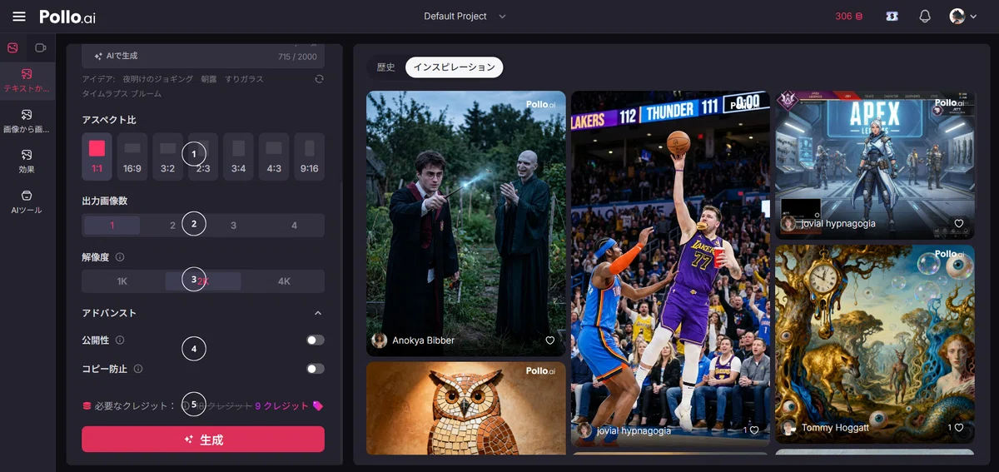Image resolution: width=999 pixels, height=472 pixels.
Task: Open Tommy Hoggatt's avatar
Action: (788, 428)
